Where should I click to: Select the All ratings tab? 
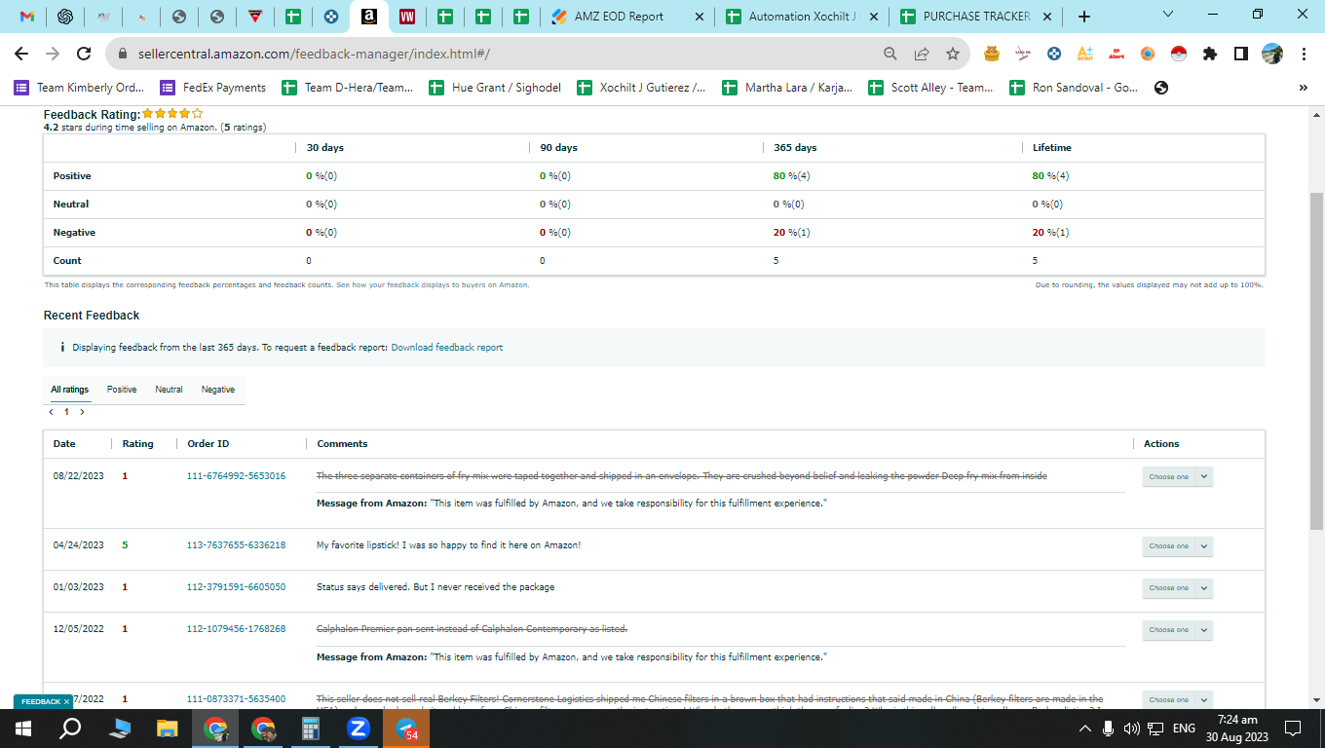coord(70,390)
